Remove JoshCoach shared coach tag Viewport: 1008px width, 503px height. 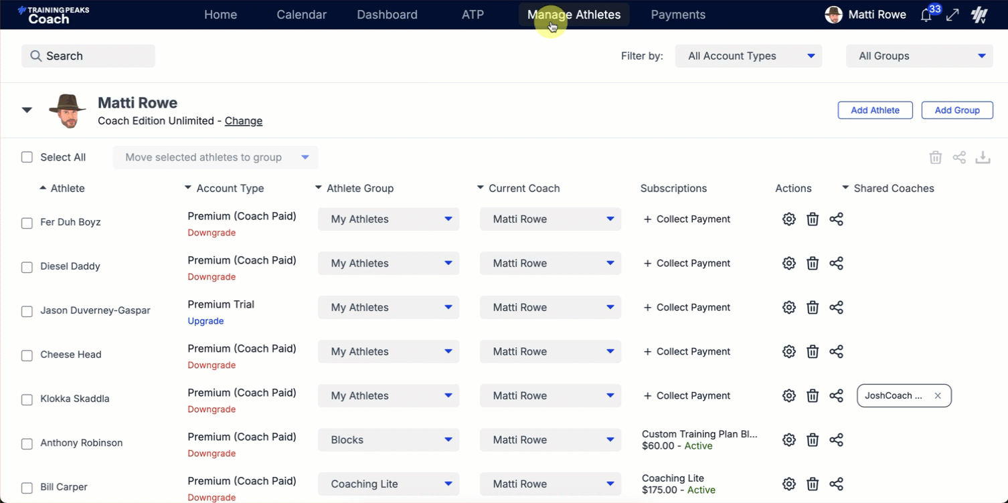[x=938, y=396]
